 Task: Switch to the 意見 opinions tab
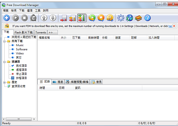click(x=96, y=82)
